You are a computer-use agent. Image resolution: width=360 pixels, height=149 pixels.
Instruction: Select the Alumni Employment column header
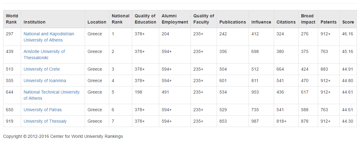coord(175,19)
